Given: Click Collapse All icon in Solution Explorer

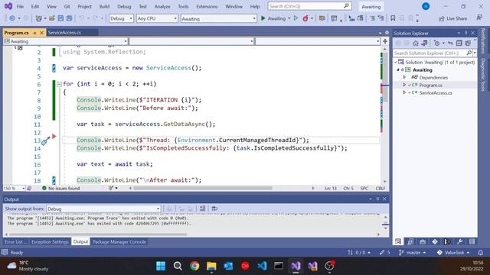Looking at the screenshot, I should [x=459, y=43].
